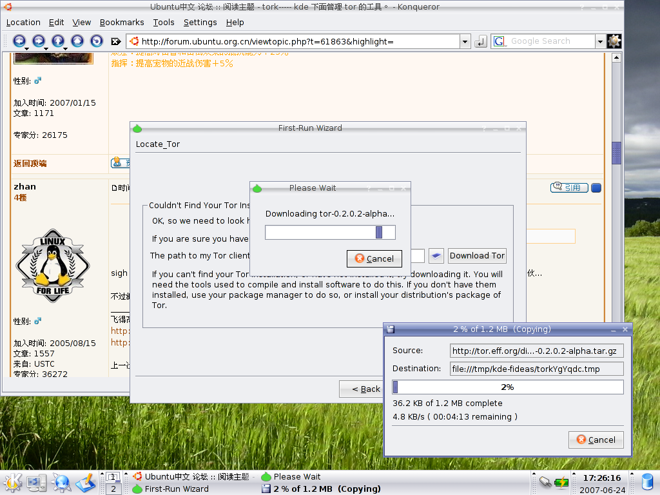Click the 2% copy progress bar

click(508, 387)
